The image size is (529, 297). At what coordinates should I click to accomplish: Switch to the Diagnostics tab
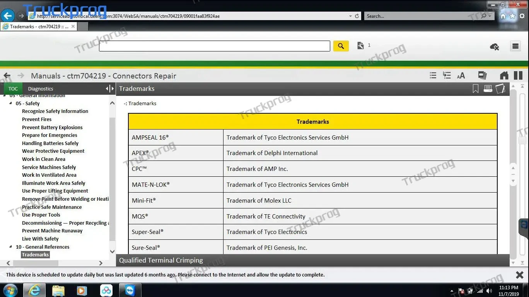pyautogui.click(x=41, y=89)
